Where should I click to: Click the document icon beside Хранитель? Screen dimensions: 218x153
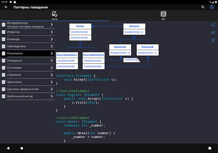pos(3,82)
